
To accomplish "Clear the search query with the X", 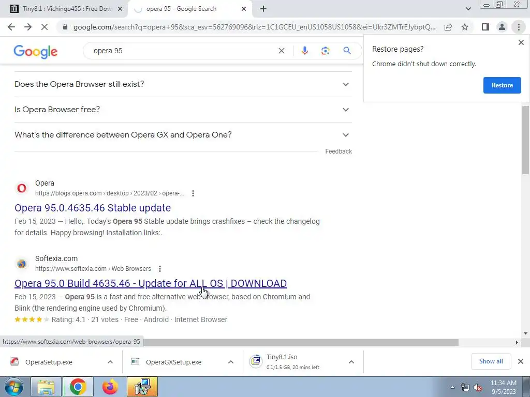I will (281, 51).
